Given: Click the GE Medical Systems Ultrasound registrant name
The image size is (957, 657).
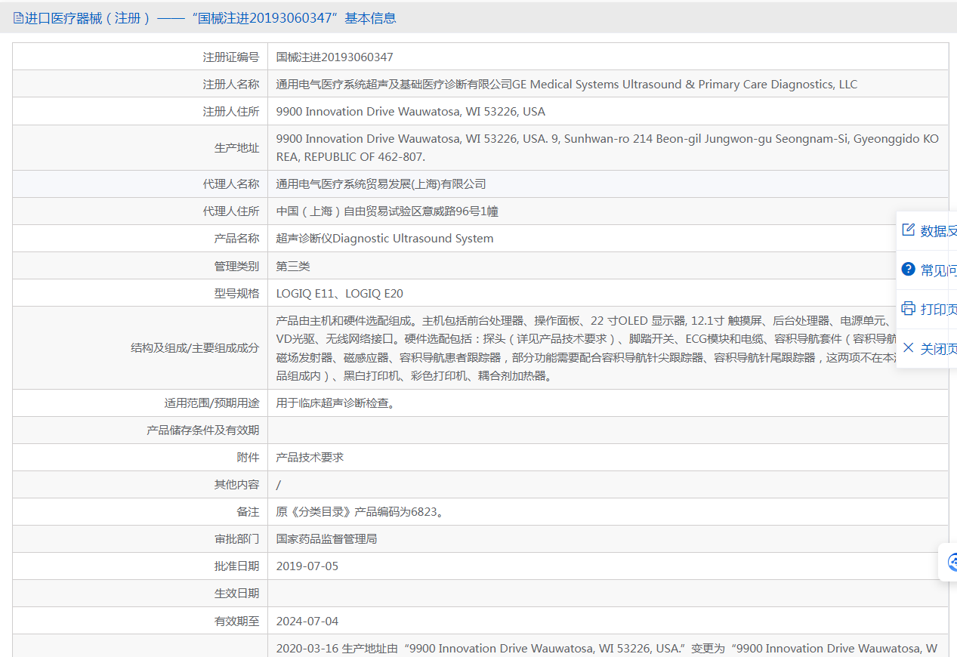Looking at the screenshot, I should [x=566, y=84].
